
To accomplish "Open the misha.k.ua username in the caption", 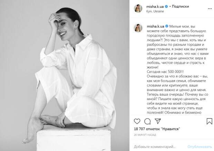I will pyautogui.click(x=155, y=26).
